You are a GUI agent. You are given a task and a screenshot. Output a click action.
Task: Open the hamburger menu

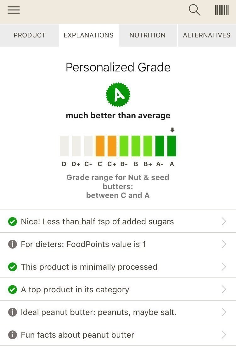pyautogui.click(x=14, y=10)
